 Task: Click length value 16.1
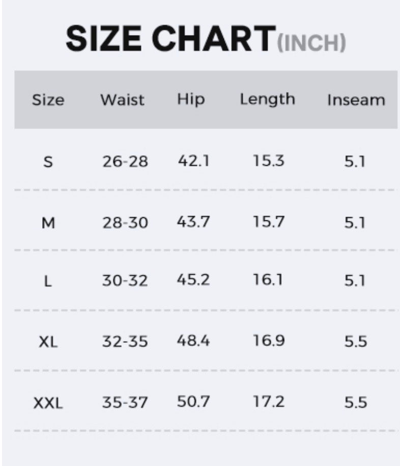click(268, 280)
